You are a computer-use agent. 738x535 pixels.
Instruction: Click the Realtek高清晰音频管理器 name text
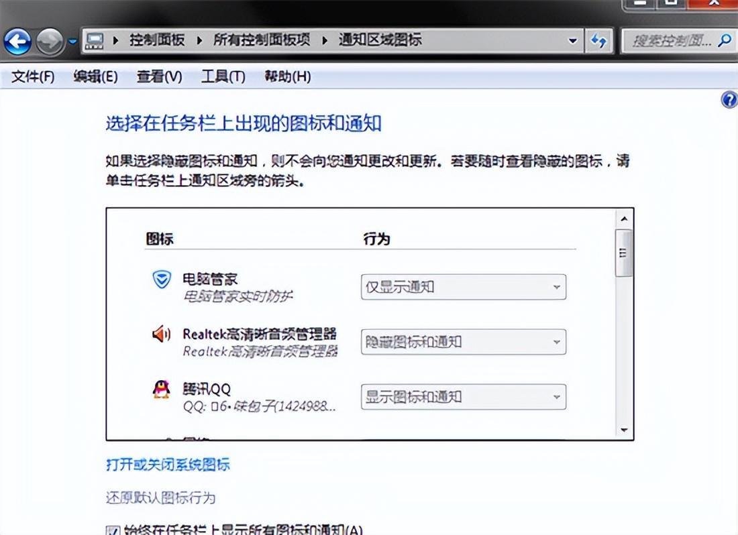pos(260,335)
